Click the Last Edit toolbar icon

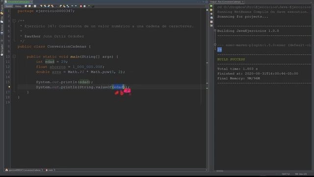click(x=26, y=6)
